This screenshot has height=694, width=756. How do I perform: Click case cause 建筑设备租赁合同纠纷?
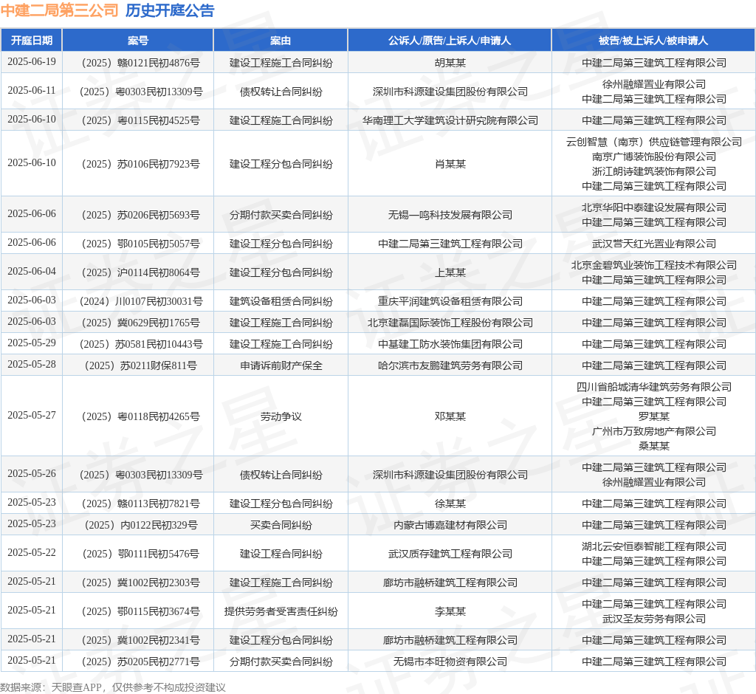pos(281,301)
